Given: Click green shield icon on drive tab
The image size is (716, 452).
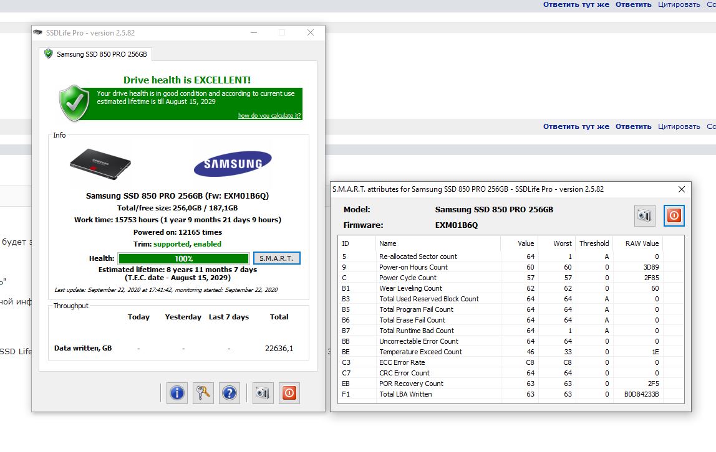Looking at the screenshot, I should pyautogui.click(x=49, y=54).
